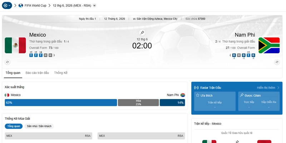Select the Tổng quan season stats filter
Image resolution: width=286 pixels, height=143 pixels.
(x=14, y=126)
